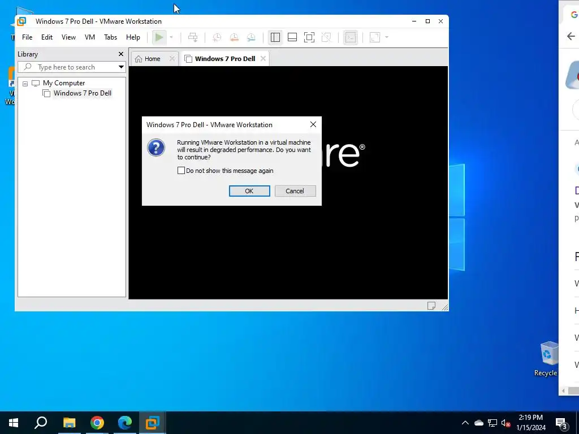The image size is (579, 434).
Task: Open the Windows Start menu
Action: click(x=14, y=423)
